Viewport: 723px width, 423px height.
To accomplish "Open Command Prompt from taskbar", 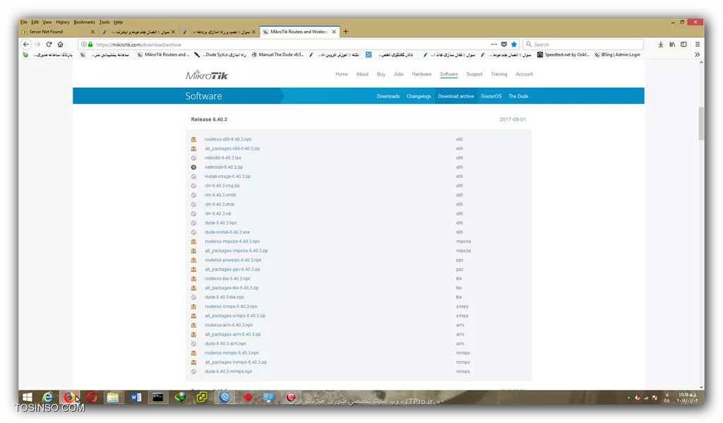I will click(x=157, y=397).
